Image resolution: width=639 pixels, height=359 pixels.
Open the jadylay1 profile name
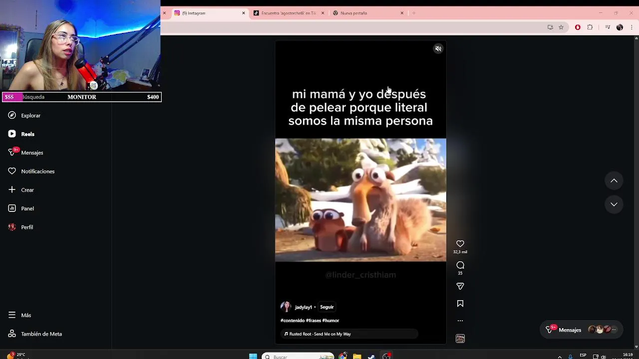(303, 307)
